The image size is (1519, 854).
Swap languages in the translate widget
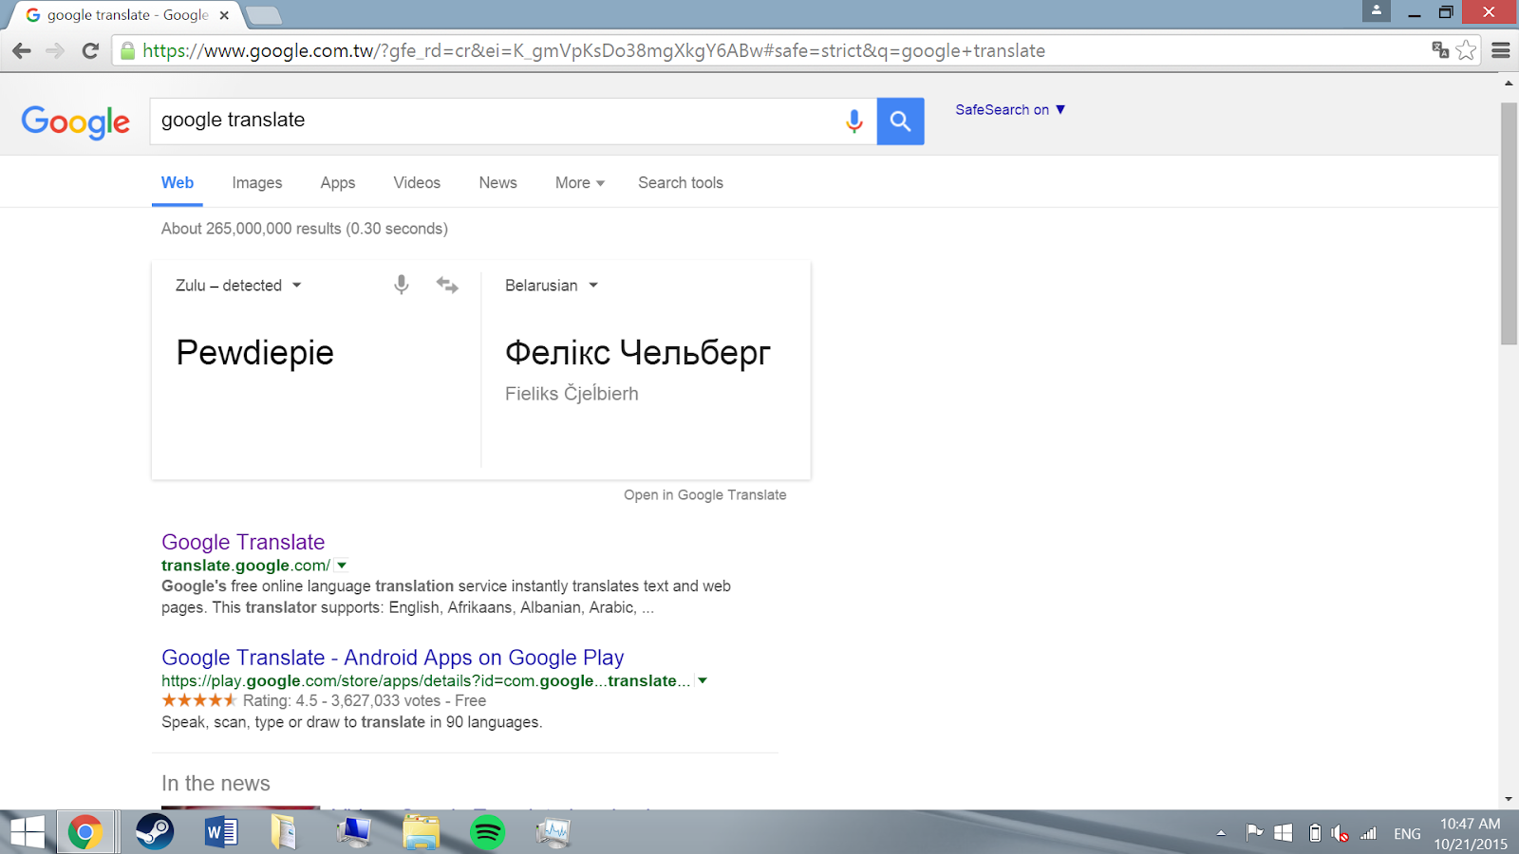coord(447,285)
